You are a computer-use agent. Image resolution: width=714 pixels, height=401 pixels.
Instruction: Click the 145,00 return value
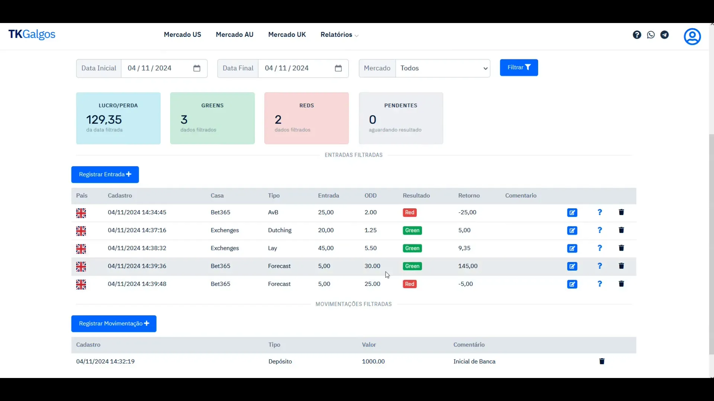click(x=468, y=266)
